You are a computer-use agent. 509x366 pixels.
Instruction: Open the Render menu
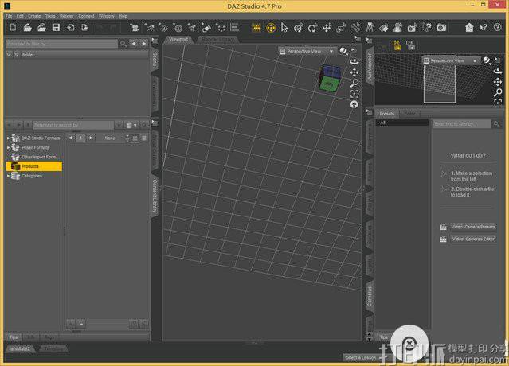coord(67,16)
